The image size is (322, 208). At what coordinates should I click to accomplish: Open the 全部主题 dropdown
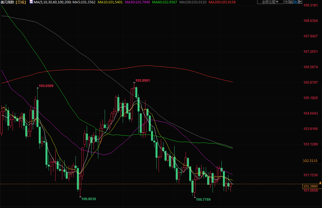pos(268,2)
